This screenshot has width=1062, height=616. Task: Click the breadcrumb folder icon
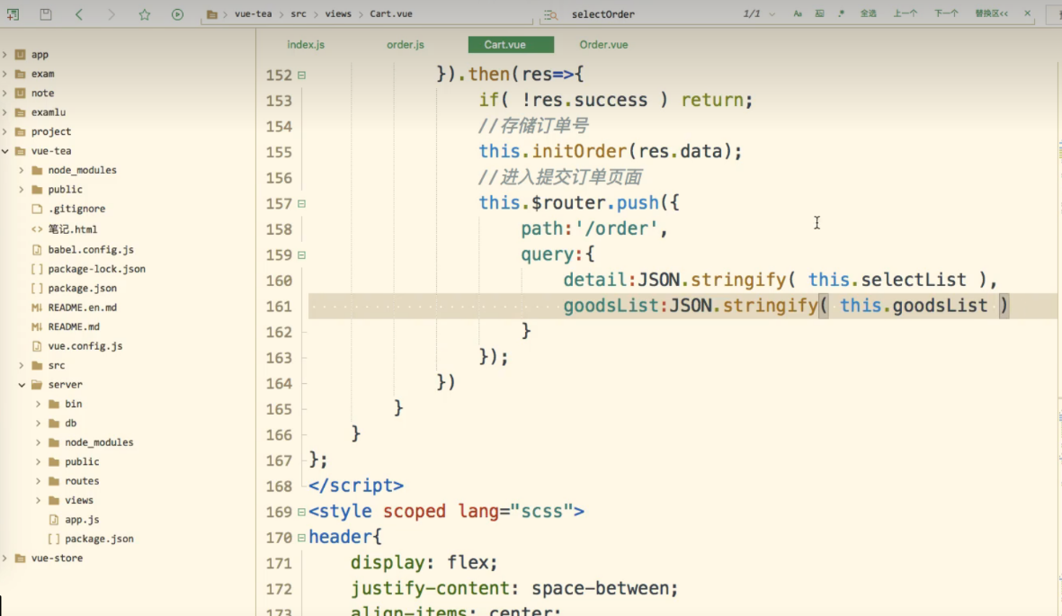[212, 14]
